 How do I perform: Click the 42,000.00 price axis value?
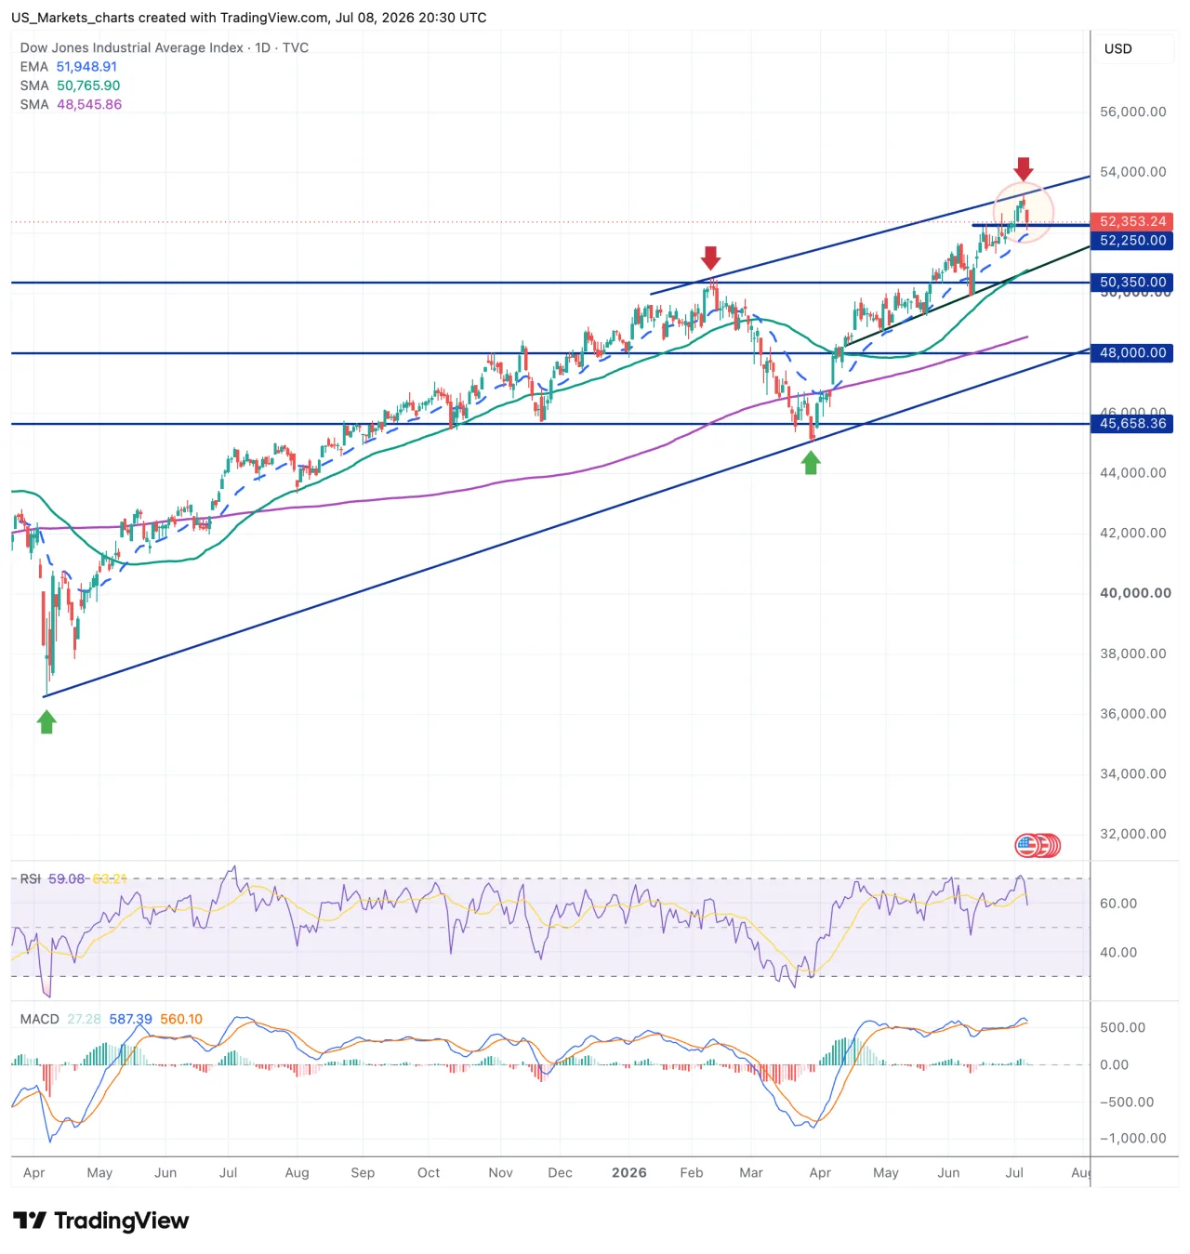tap(1132, 534)
